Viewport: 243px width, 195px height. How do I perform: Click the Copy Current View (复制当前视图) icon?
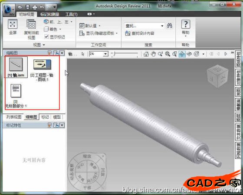pos(31,24)
